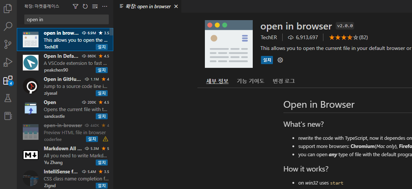Click the 'Open In Defa...' list item title

click(x=61, y=56)
